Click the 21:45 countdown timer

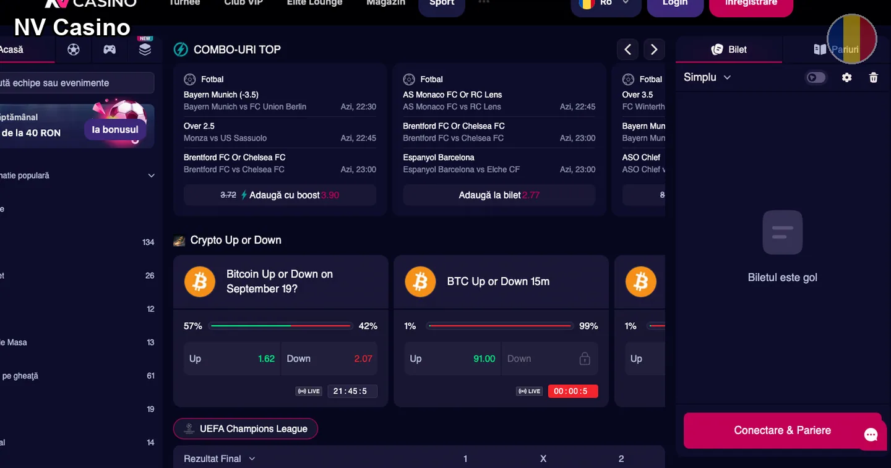[x=352, y=391]
